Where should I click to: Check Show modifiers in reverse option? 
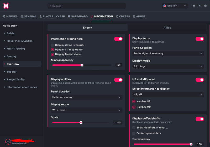pyautogui.click(x=134, y=128)
